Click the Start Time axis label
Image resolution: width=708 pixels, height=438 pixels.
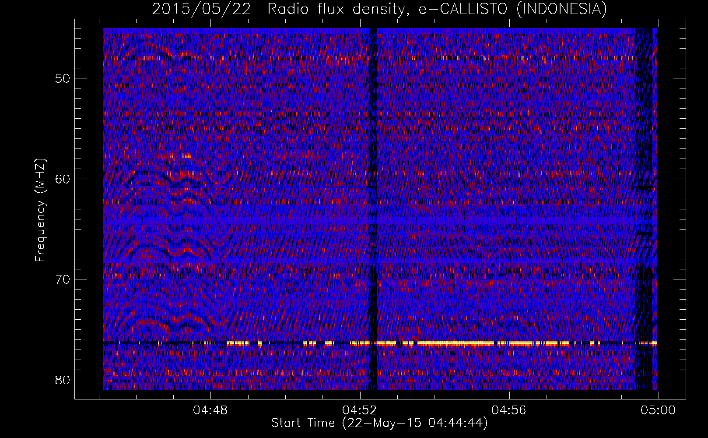[379, 423]
